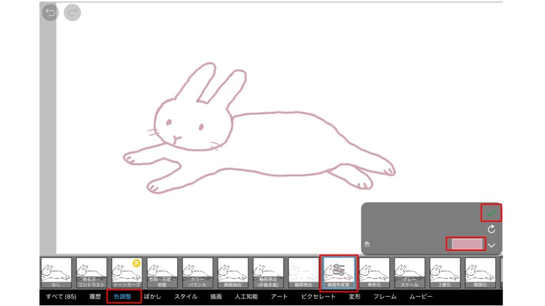Tap the redo arrow button
Viewport: 545px width, 306px height.
72,13
